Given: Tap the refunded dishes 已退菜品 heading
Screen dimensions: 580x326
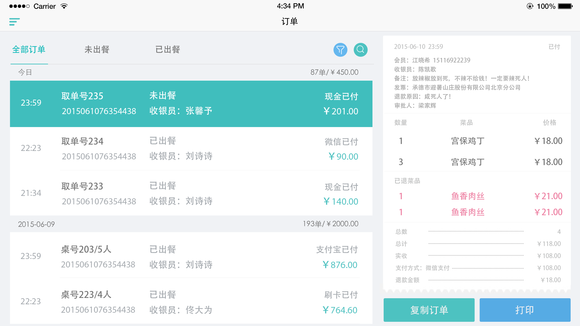Looking at the screenshot, I should coord(407,181).
